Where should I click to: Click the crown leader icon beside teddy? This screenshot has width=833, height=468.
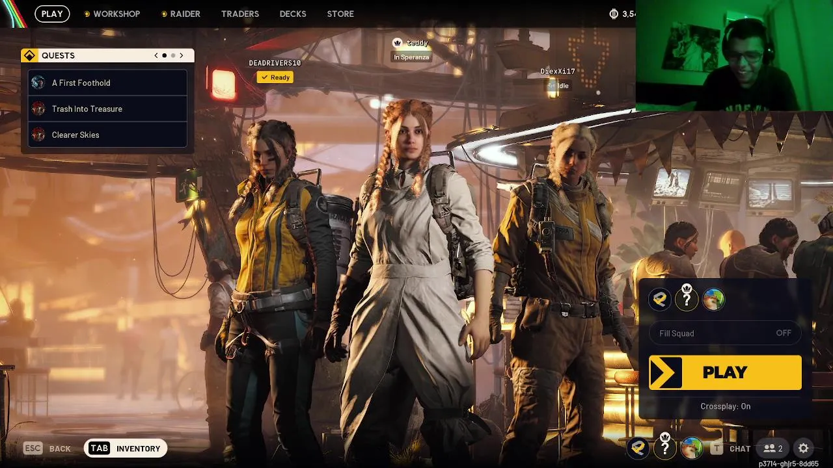pyautogui.click(x=398, y=43)
